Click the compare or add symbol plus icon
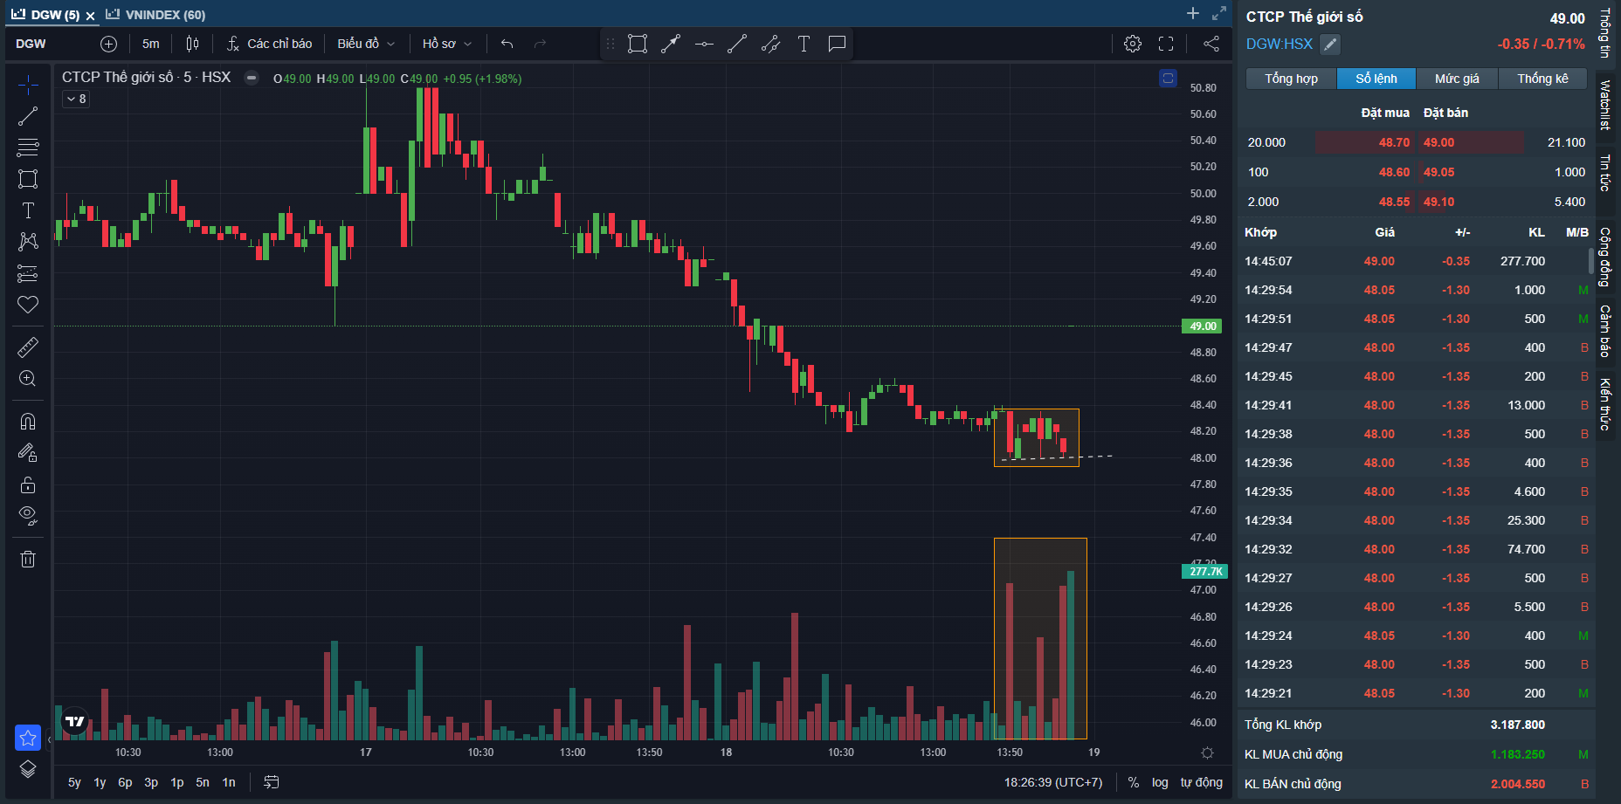Image resolution: width=1621 pixels, height=804 pixels. click(108, 44)
